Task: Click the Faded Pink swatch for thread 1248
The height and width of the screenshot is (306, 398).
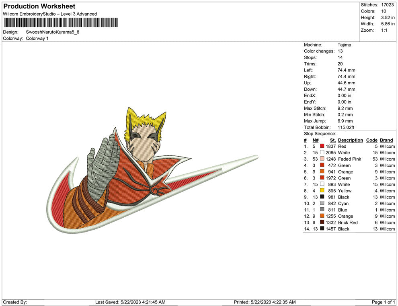Action: pos(322,159)
